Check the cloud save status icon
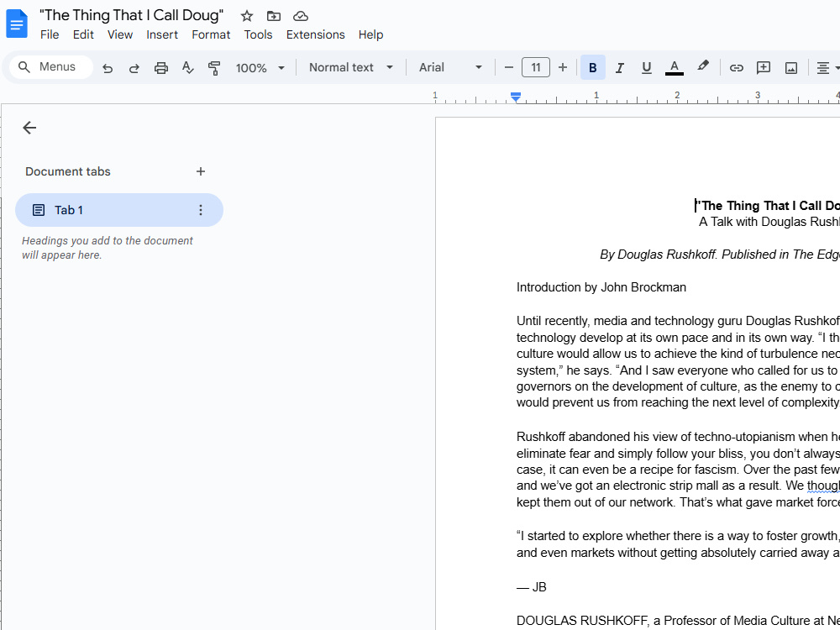This screenshot has width=840, height=630. (x=301, y=16)
